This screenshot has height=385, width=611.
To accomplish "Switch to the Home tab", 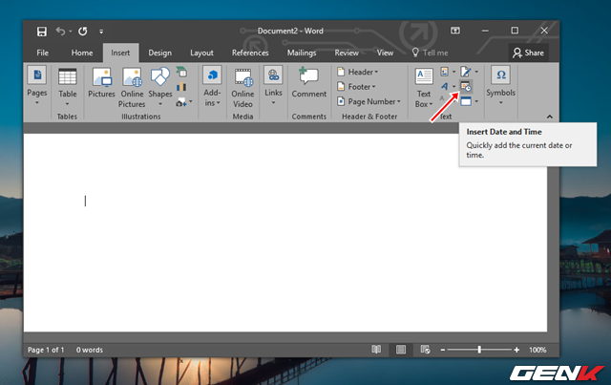I will [x=82, y=53].
